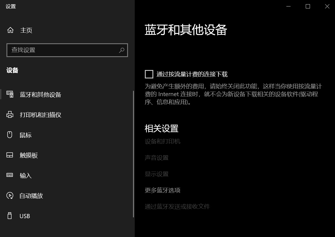Open the 触摸板 touchpad icon

point(10,155)
